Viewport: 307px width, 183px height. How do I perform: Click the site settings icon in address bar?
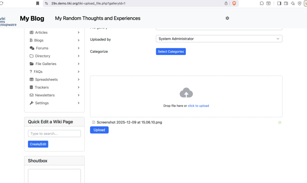[x=46, y=3]
